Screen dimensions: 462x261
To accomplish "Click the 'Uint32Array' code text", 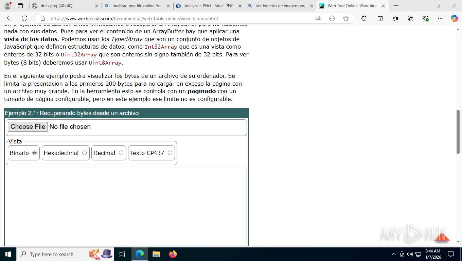I will (79, 55).
